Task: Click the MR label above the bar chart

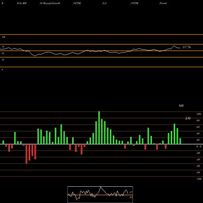Action: click(x=181, y=106)
